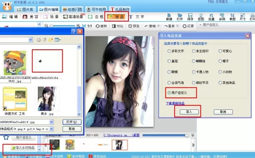
Task: Switch to the 图片库 tab
Action: click(x=25, y=9)
